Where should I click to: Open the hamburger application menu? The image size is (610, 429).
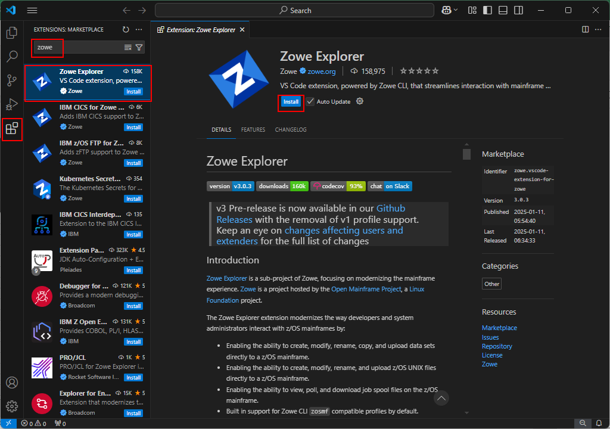[32, 10]
